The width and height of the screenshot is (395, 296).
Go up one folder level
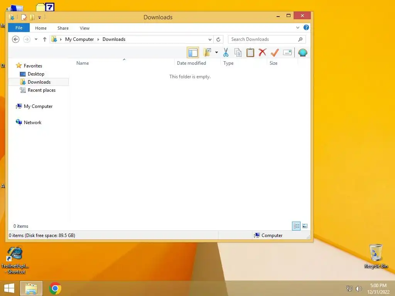coord(45,39)
